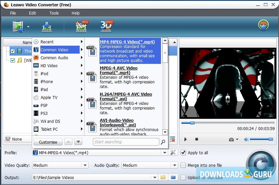The image size is (279, 185).
Task: Choose PSP device category
Action: (58, 106)
